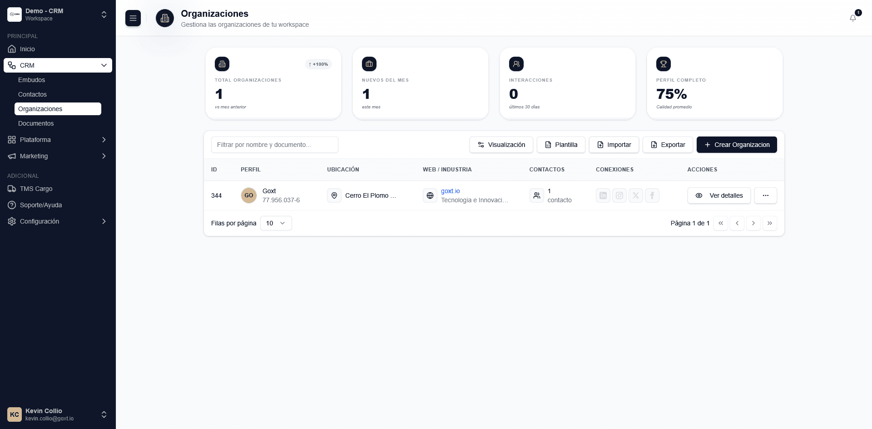Open the Kevin Collio user menu chevrons
This screenshot has height=429, width=872.
point(104,414)
